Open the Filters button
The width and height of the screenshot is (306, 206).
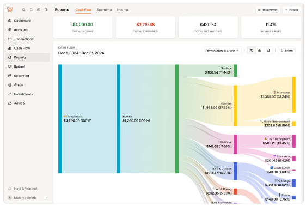(x=291, y=10)
